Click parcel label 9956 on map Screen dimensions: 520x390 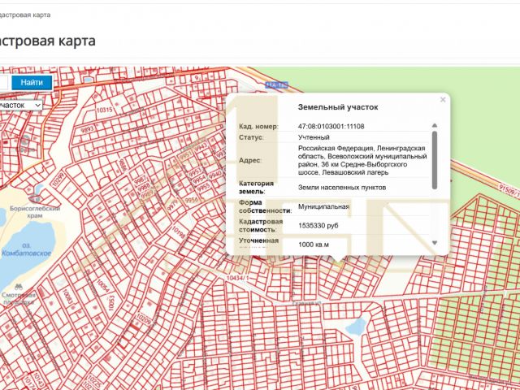click(x=192, y=200)
